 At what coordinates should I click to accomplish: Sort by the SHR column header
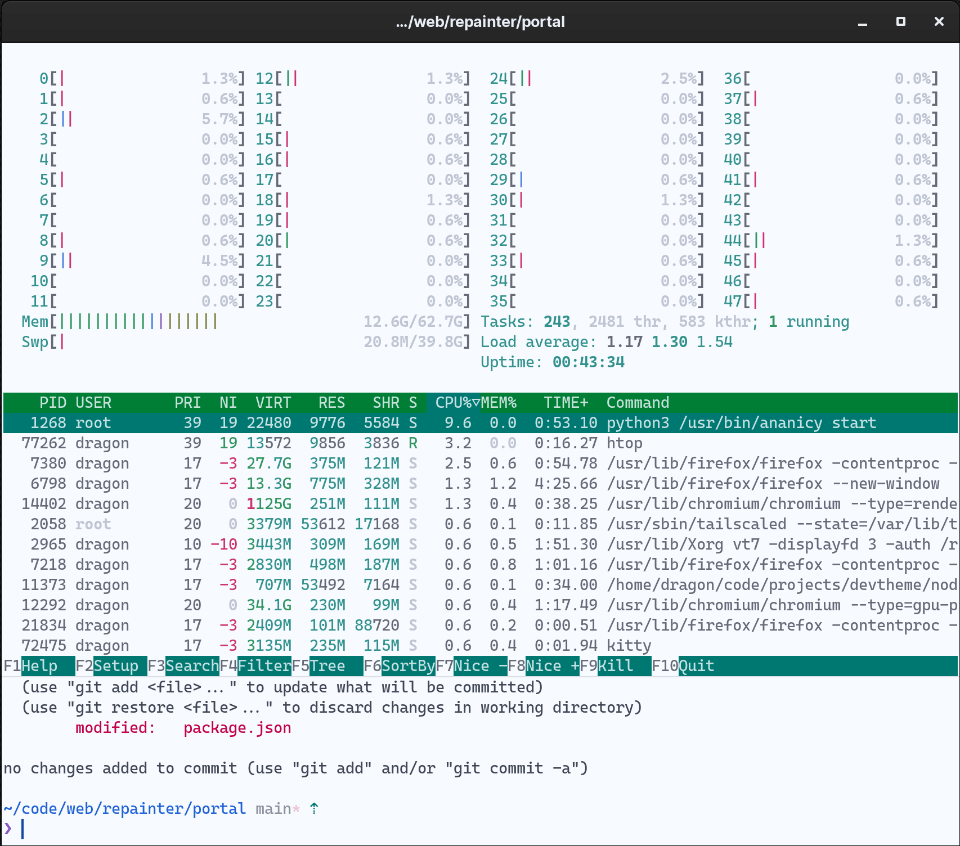tap(386, 403)
